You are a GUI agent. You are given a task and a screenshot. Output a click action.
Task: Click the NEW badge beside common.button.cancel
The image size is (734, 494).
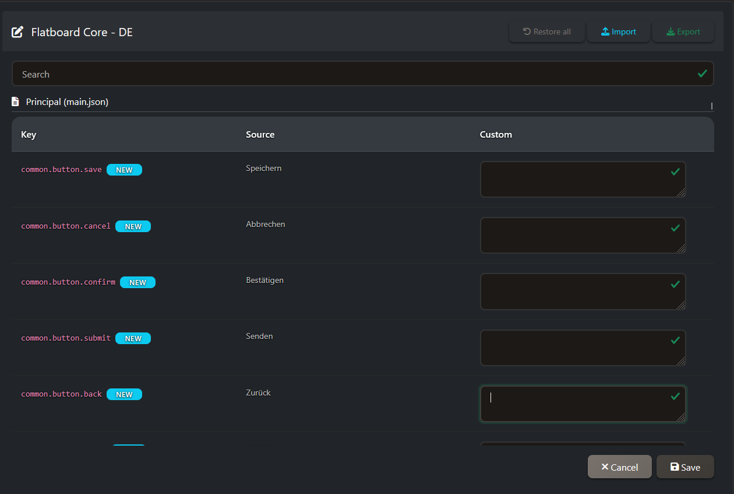coord(133,226)
